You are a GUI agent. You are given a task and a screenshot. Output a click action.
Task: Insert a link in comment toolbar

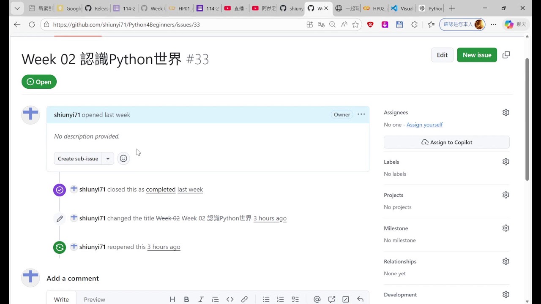(244, 299)
